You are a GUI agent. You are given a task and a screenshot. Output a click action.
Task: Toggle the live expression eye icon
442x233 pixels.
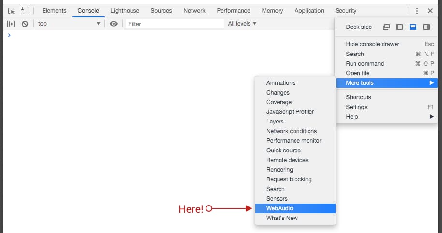click(114, 24)
